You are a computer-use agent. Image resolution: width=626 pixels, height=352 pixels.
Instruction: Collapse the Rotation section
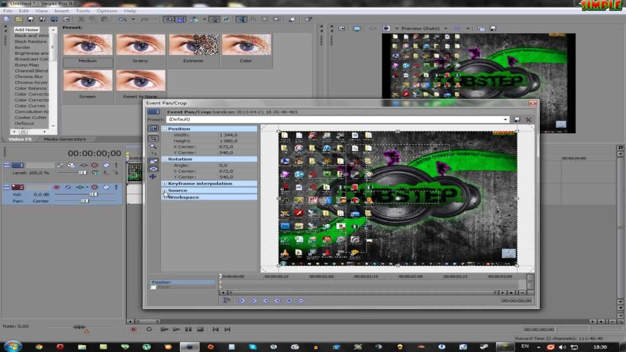pos(165,159)
